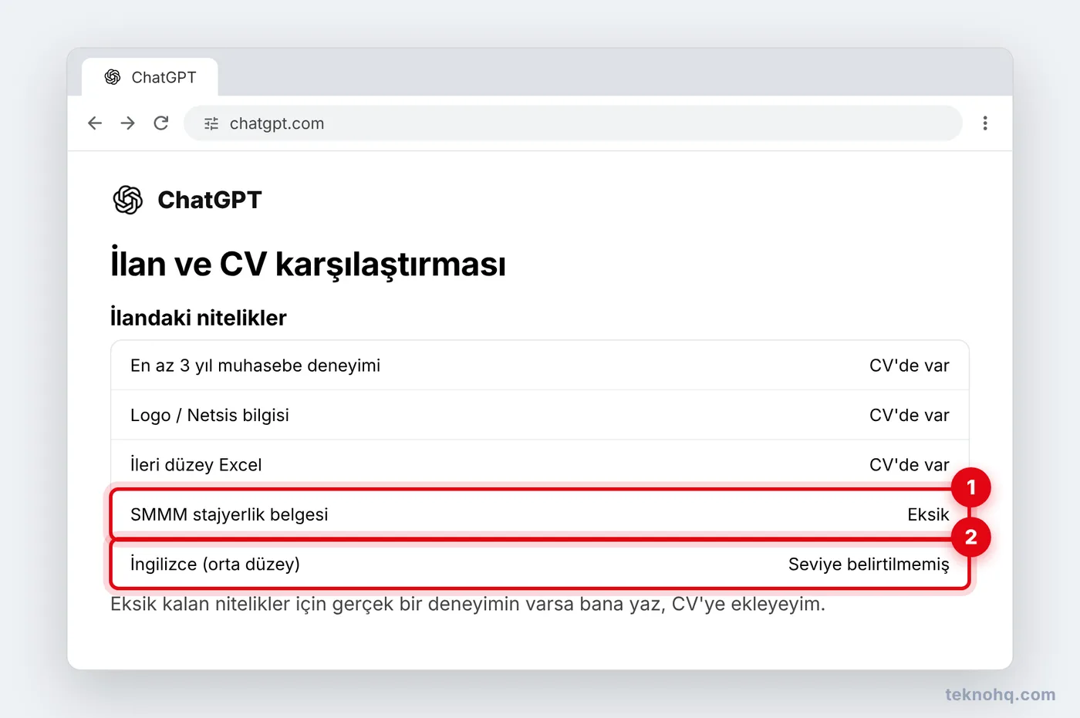Viewport: 1080px width, 718px height.
Task: Click "CV'de var" status for İleri düzey Excel
Action: coord(910,464)
